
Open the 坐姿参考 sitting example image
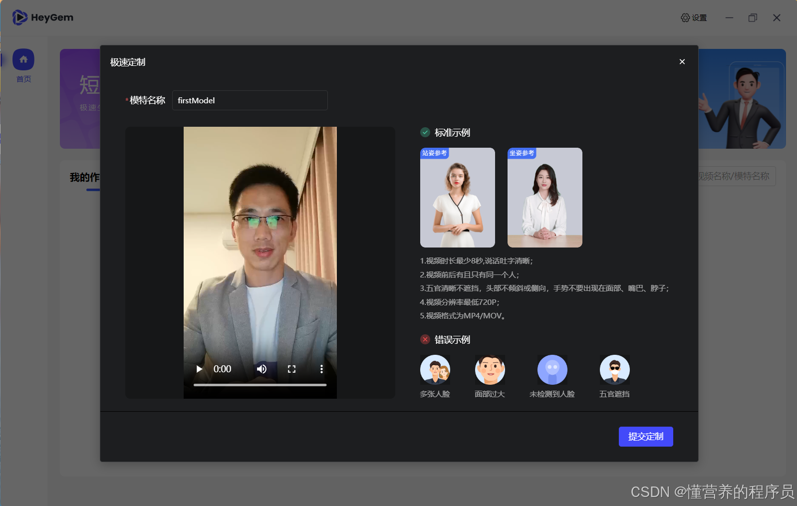click(545, 198)
